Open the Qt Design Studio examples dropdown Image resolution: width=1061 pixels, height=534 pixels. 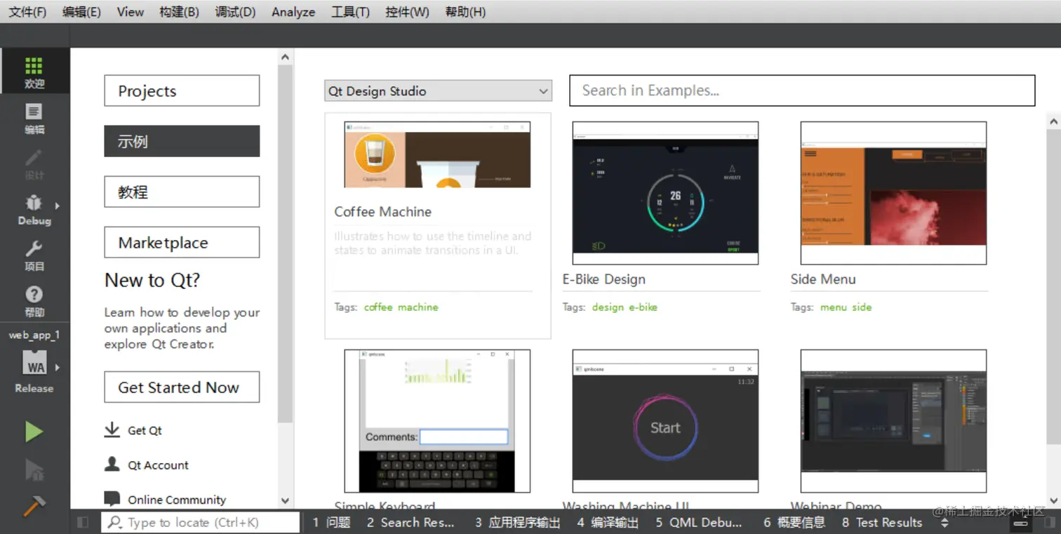pyautogui.click(x=438, y=91)
